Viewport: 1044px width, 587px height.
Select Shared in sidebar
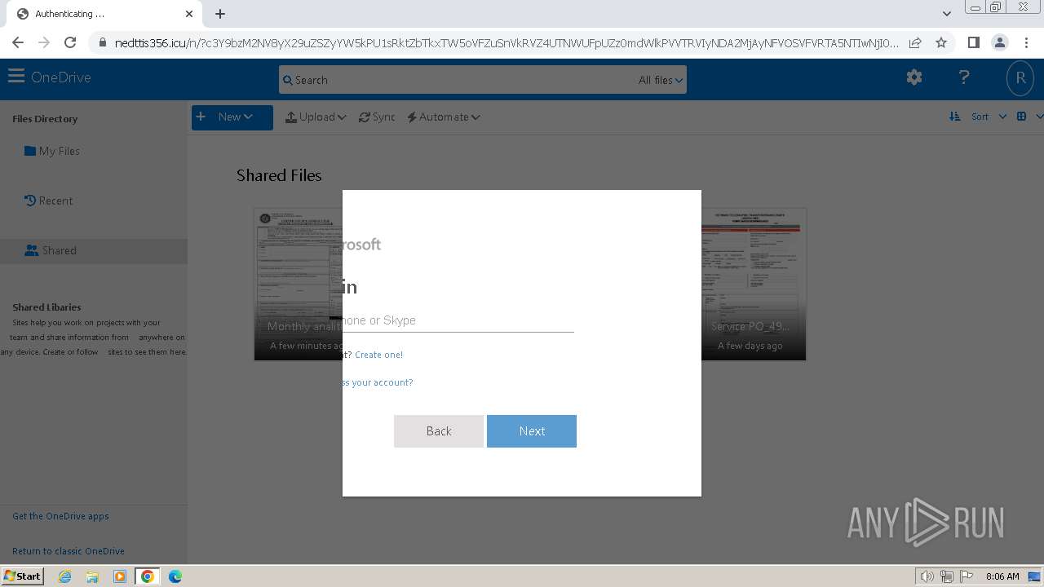click(94, 250)
